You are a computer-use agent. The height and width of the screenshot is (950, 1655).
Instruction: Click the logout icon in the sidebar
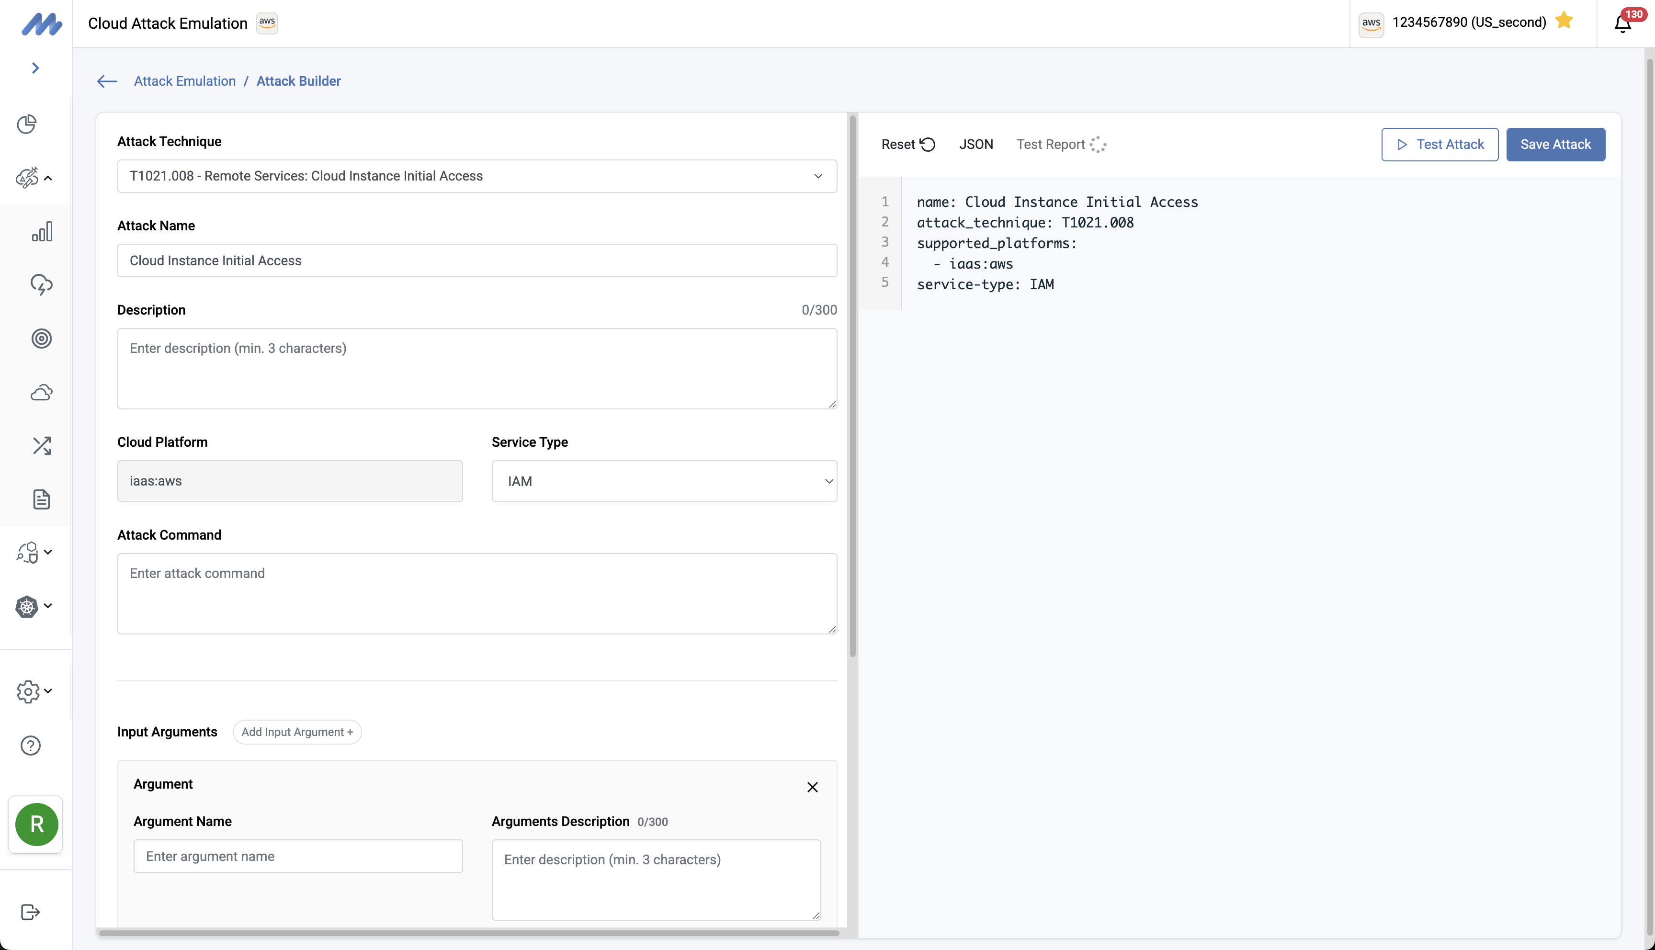click(x=31, y=912)
